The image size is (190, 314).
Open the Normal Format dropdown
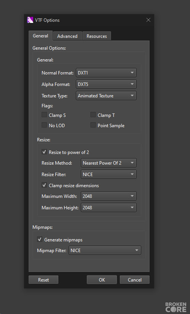pyautogui.click(x=106, y=73)
